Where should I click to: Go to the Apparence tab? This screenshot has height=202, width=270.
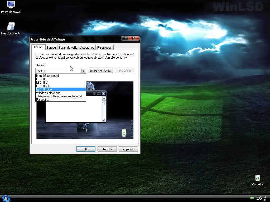[x=87, y=48]
